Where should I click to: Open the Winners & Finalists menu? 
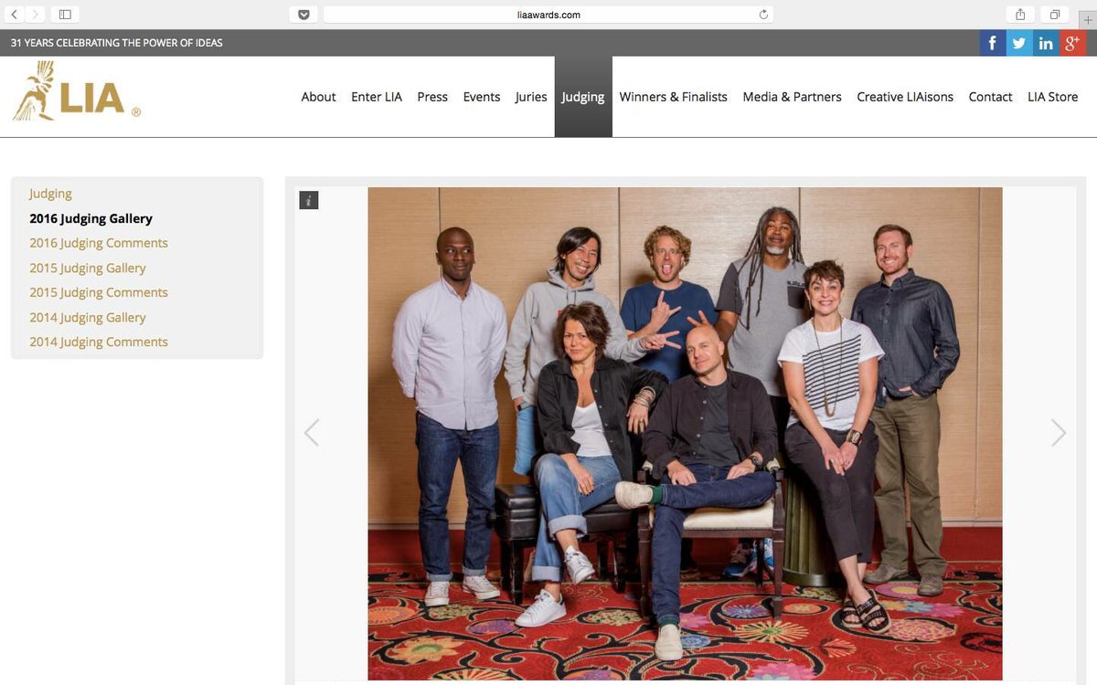pos(673,96)
